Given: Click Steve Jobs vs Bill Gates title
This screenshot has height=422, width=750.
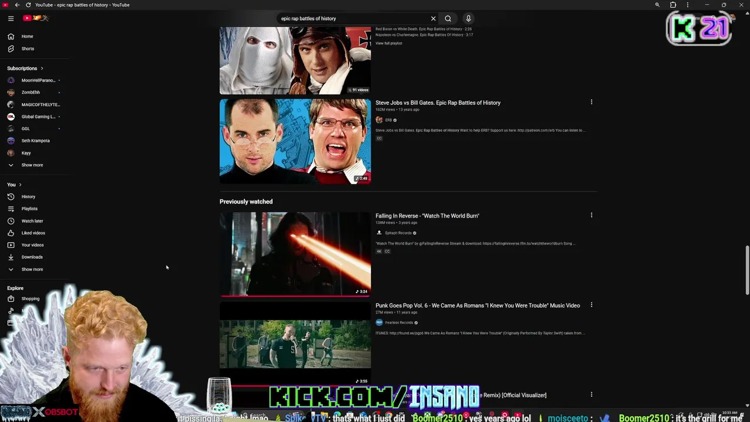Looking at the screenshot, I should [438, 103].
